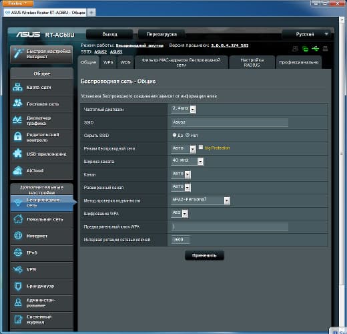Click the 'Общие' sidebar section header
This screenshot has height=334, width=347.
pos(42,73)
